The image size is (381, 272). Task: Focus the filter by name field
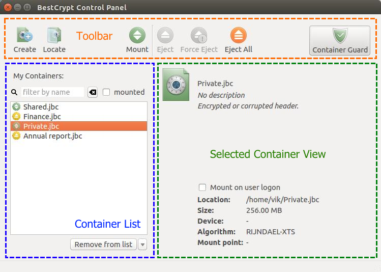click(x=52, y=92)
